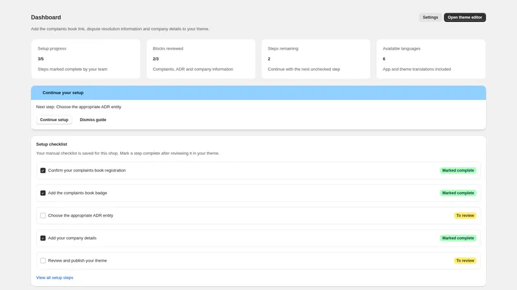Click the Marked complete badge for complaints book registration
The height and width of the screenshot is (290, 517).
point(458,170)
